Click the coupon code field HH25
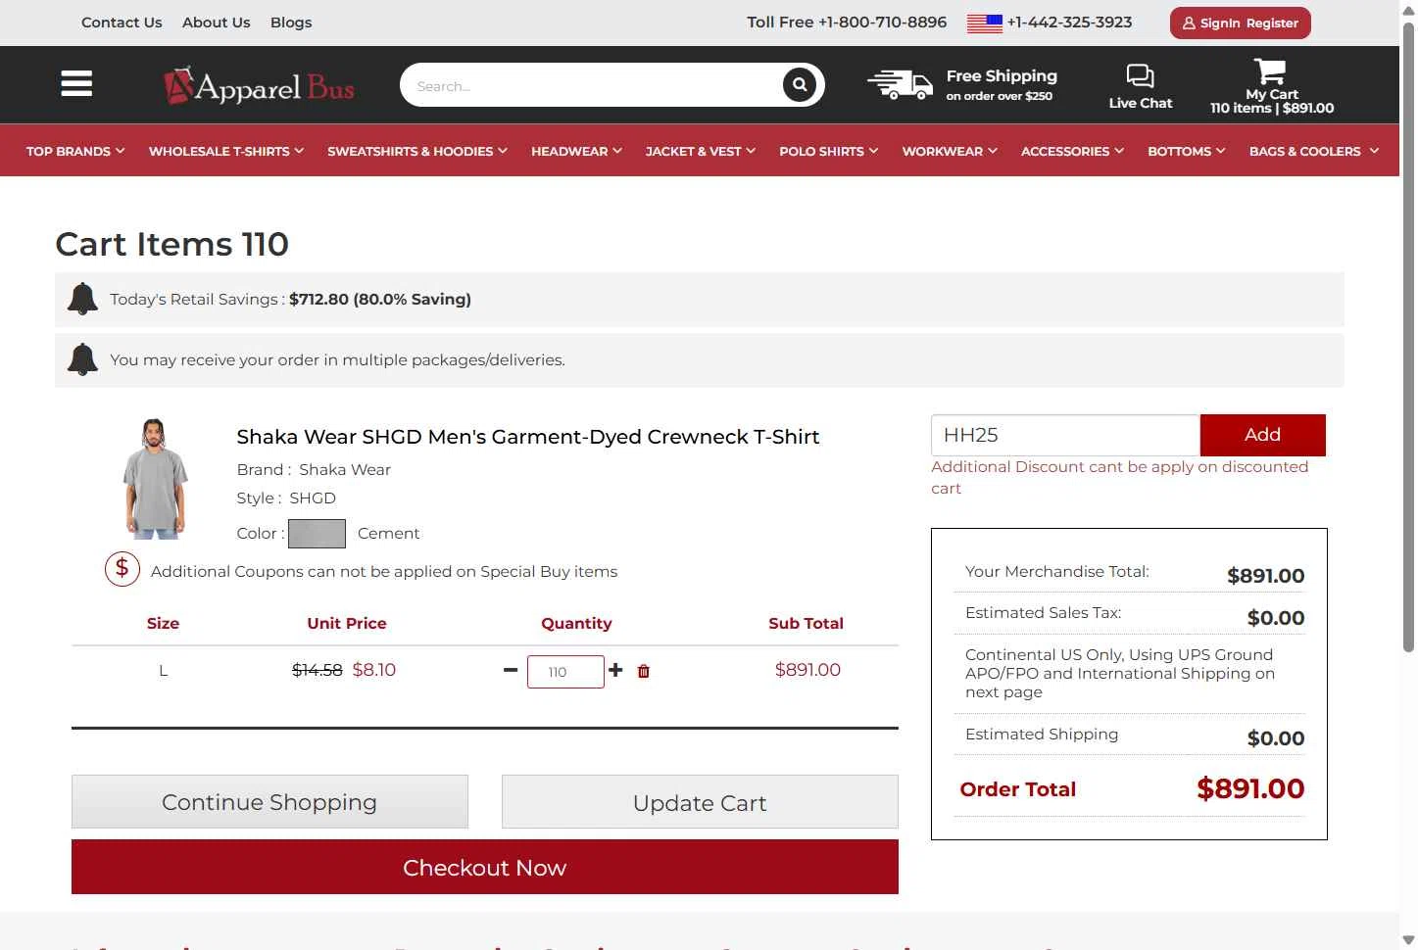The height and width of the screenshot is (950, 1418). click(1065, 435)
